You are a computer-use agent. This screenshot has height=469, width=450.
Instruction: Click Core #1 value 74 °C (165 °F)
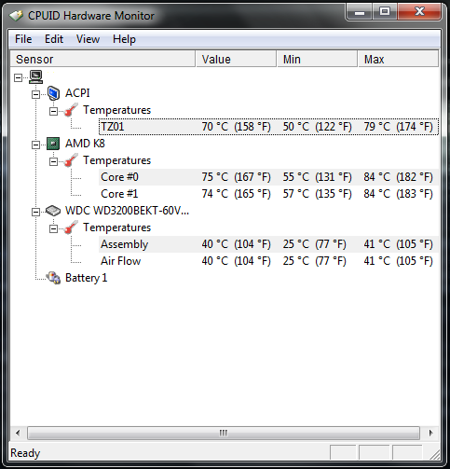[237, 194]
